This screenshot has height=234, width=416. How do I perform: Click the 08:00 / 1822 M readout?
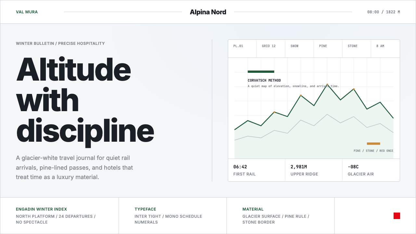point(383,12)
